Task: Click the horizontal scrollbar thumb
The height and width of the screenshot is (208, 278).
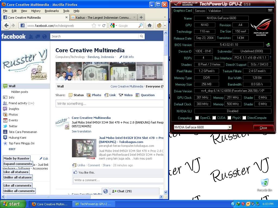Action: pyautogui.click(x=48, y=197)
